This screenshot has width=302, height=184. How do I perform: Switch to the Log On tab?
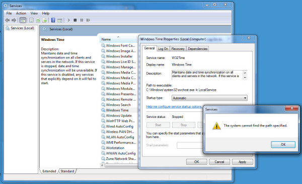pos(163,49)
